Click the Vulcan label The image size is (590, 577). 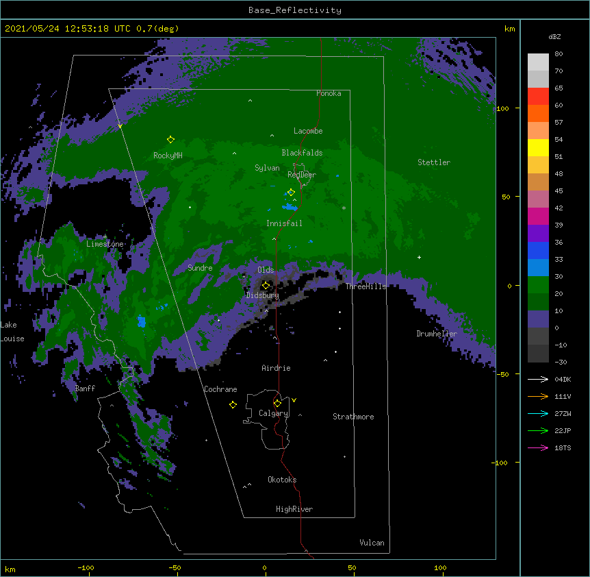click(372, 542)
